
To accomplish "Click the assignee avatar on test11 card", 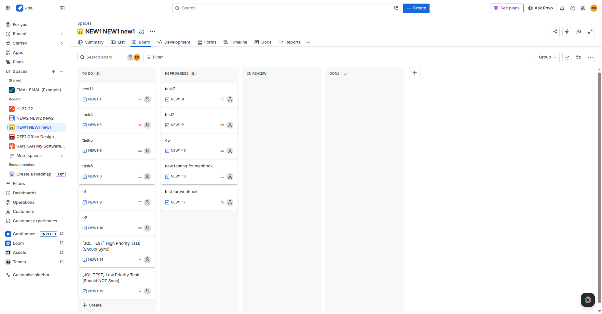I will point(147,99).
